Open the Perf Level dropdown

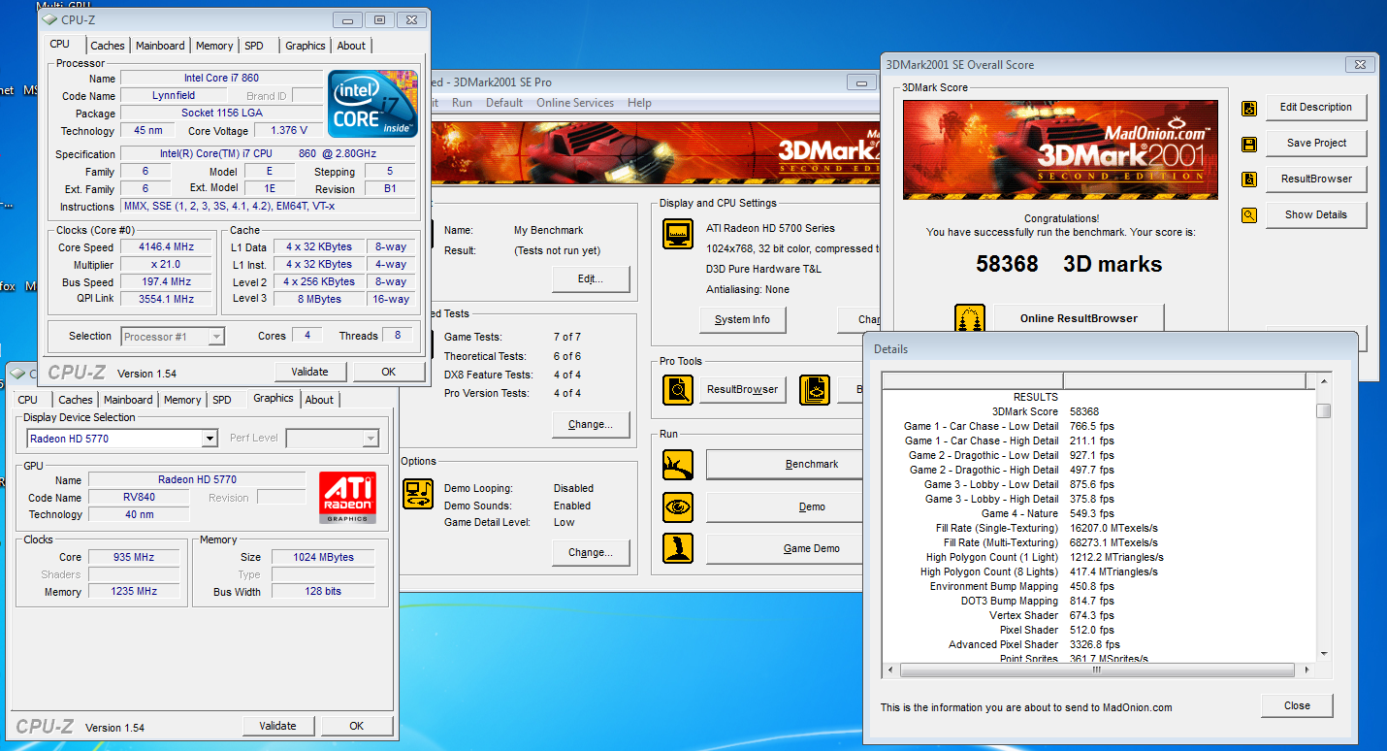coord(370,439)
